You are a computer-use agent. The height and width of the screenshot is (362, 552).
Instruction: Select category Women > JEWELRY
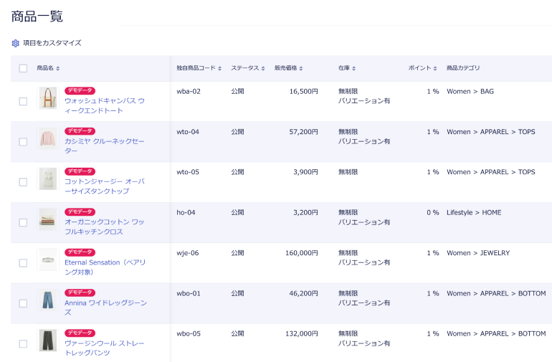tap(478, 253)
